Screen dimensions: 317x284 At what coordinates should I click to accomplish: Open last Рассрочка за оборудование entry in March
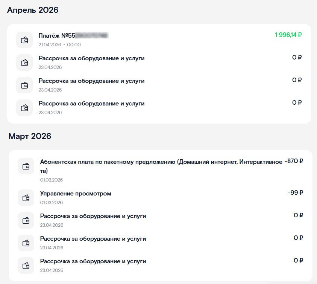pyautogui.click(x=93, y=261)
